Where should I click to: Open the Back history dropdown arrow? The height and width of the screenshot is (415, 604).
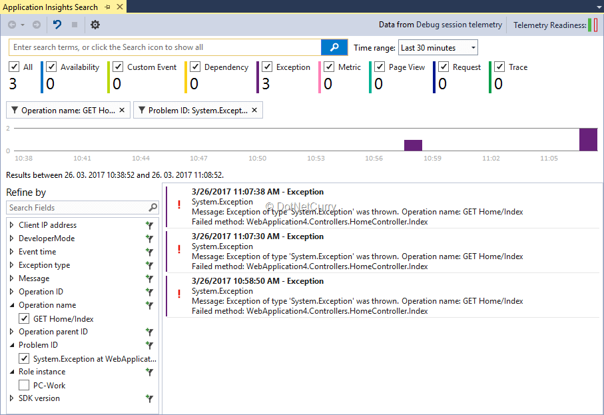coord(23,25)
